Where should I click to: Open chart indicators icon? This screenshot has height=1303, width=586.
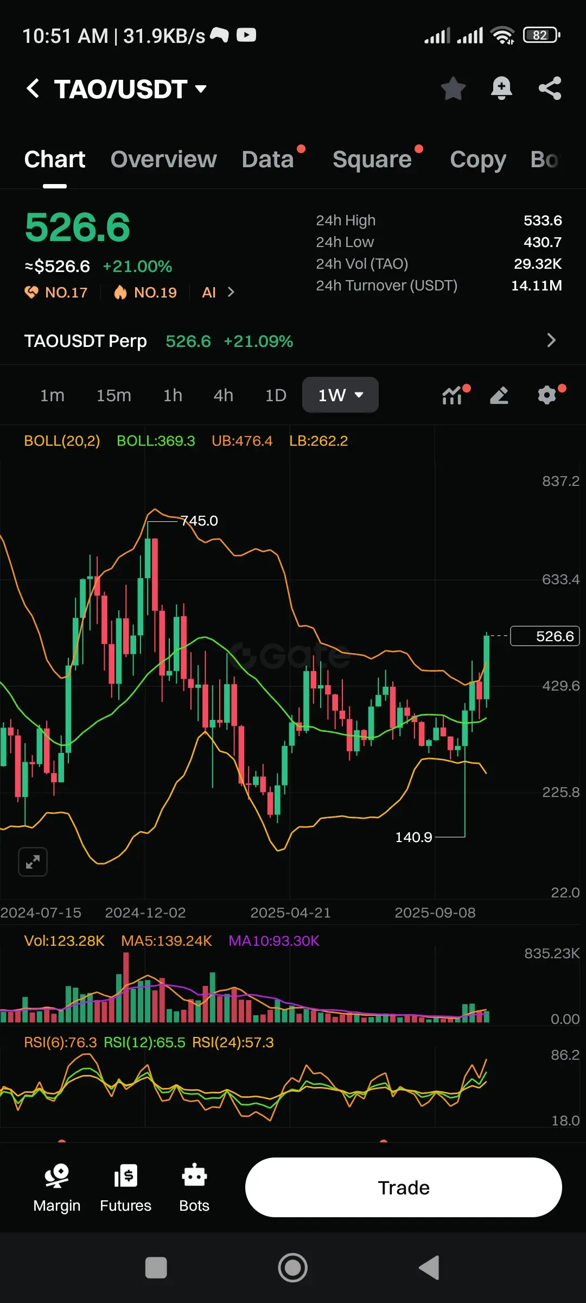pyautogui.click(x=452, y=395)
